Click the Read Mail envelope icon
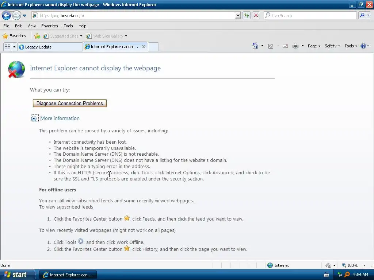 [x=285, y=46]
